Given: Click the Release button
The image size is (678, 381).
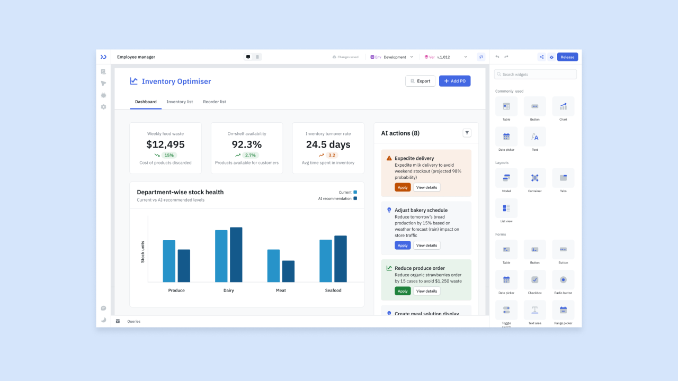Looking at the screenshot, I should [567, 57].
